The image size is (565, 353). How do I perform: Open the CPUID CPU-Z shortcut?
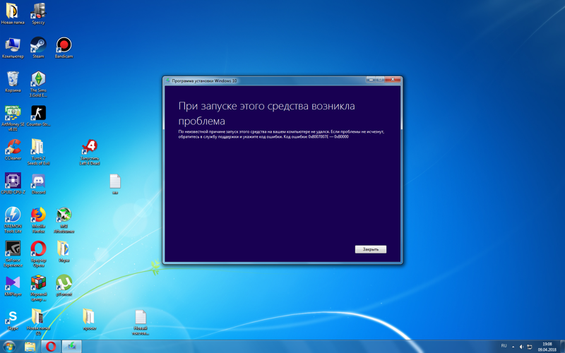[x=13, y=183]
